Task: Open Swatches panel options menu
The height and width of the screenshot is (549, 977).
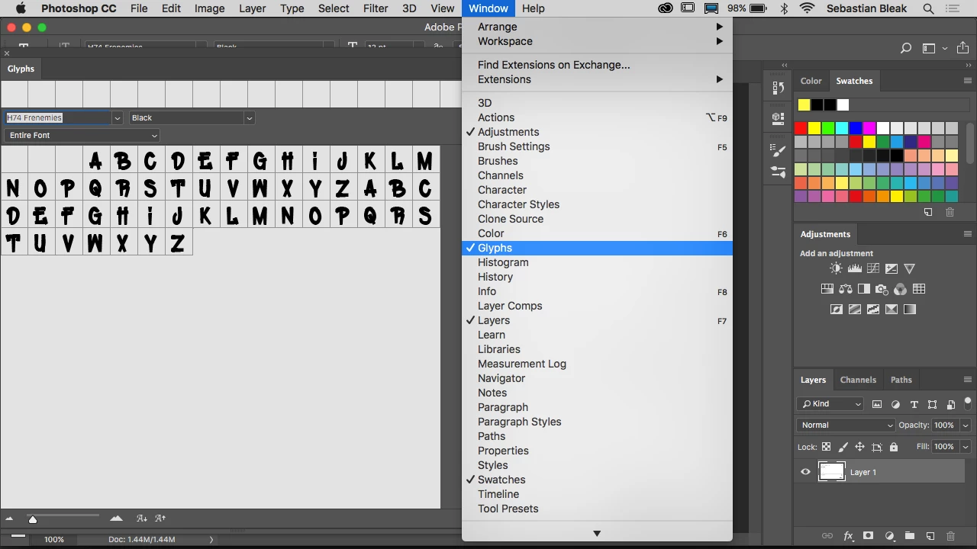Action: (967, 81)
